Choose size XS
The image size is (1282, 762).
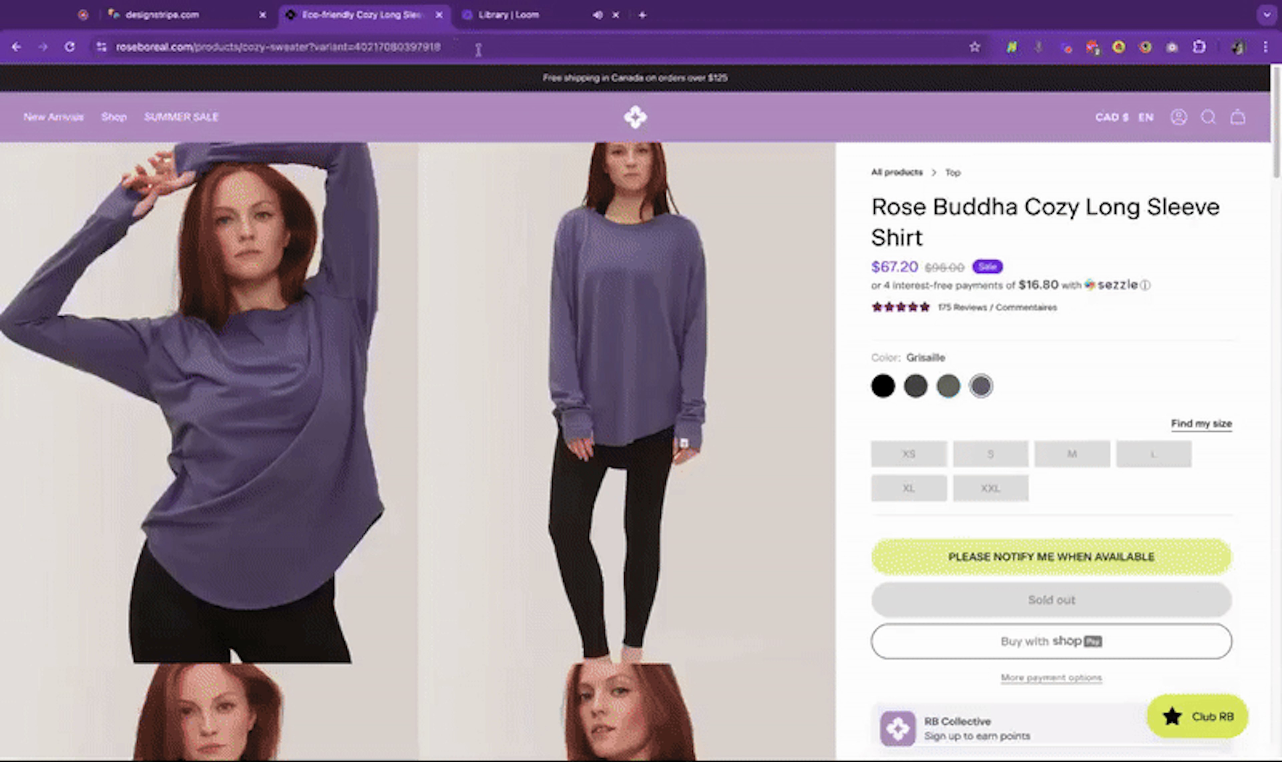[x=909, y=454]
